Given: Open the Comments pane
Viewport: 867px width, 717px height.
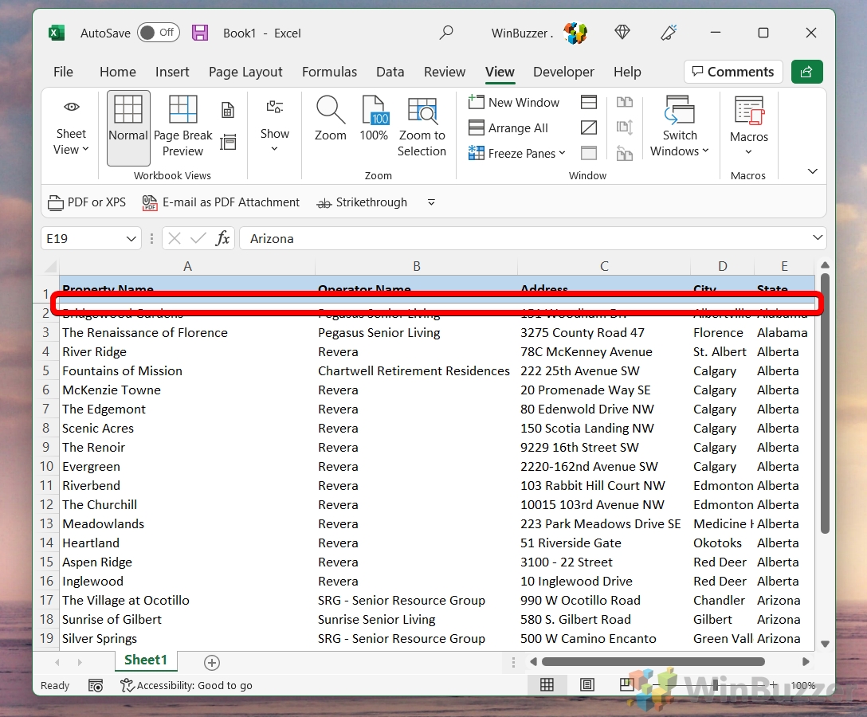Looking at the screenshot, I should (x=732, y=71).
